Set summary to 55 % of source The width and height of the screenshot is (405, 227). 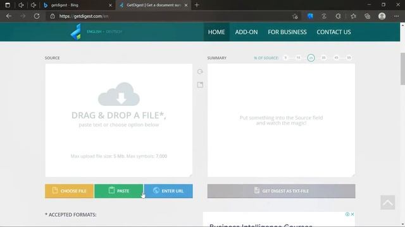[349, 57]
